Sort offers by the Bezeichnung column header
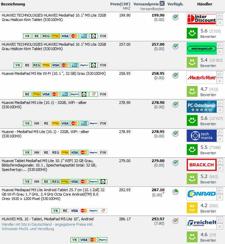The height and width of the screenshot is (244, 225). coord(13,4)
